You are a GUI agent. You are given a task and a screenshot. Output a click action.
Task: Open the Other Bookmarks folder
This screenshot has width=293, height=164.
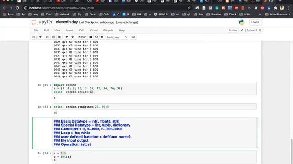pos(277,14)
